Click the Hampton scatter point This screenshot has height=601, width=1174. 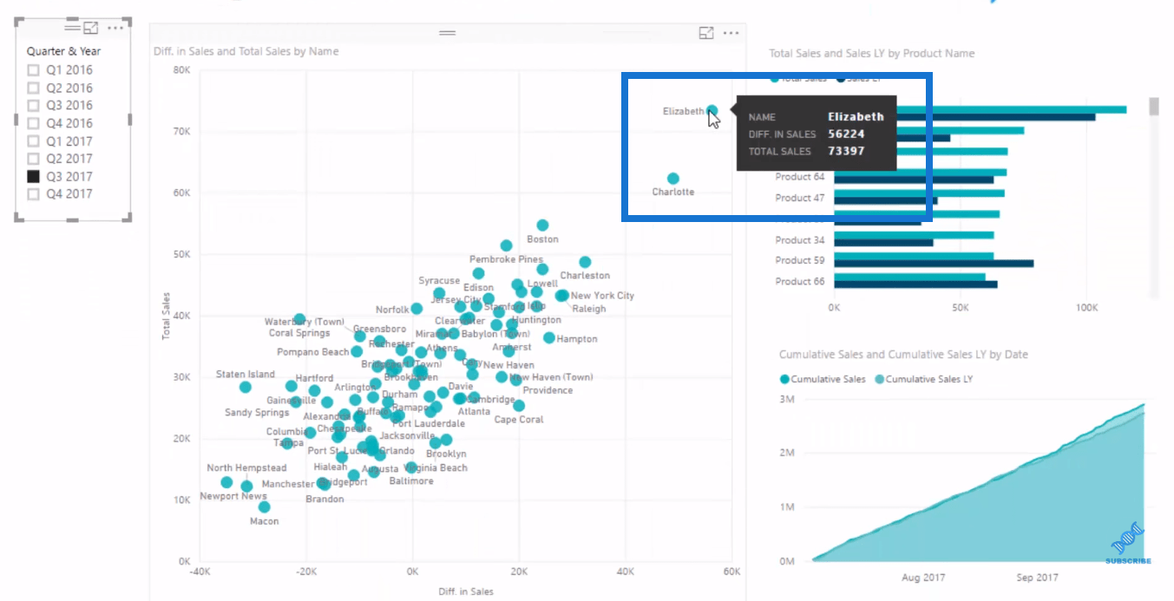(x=549, y=337)
